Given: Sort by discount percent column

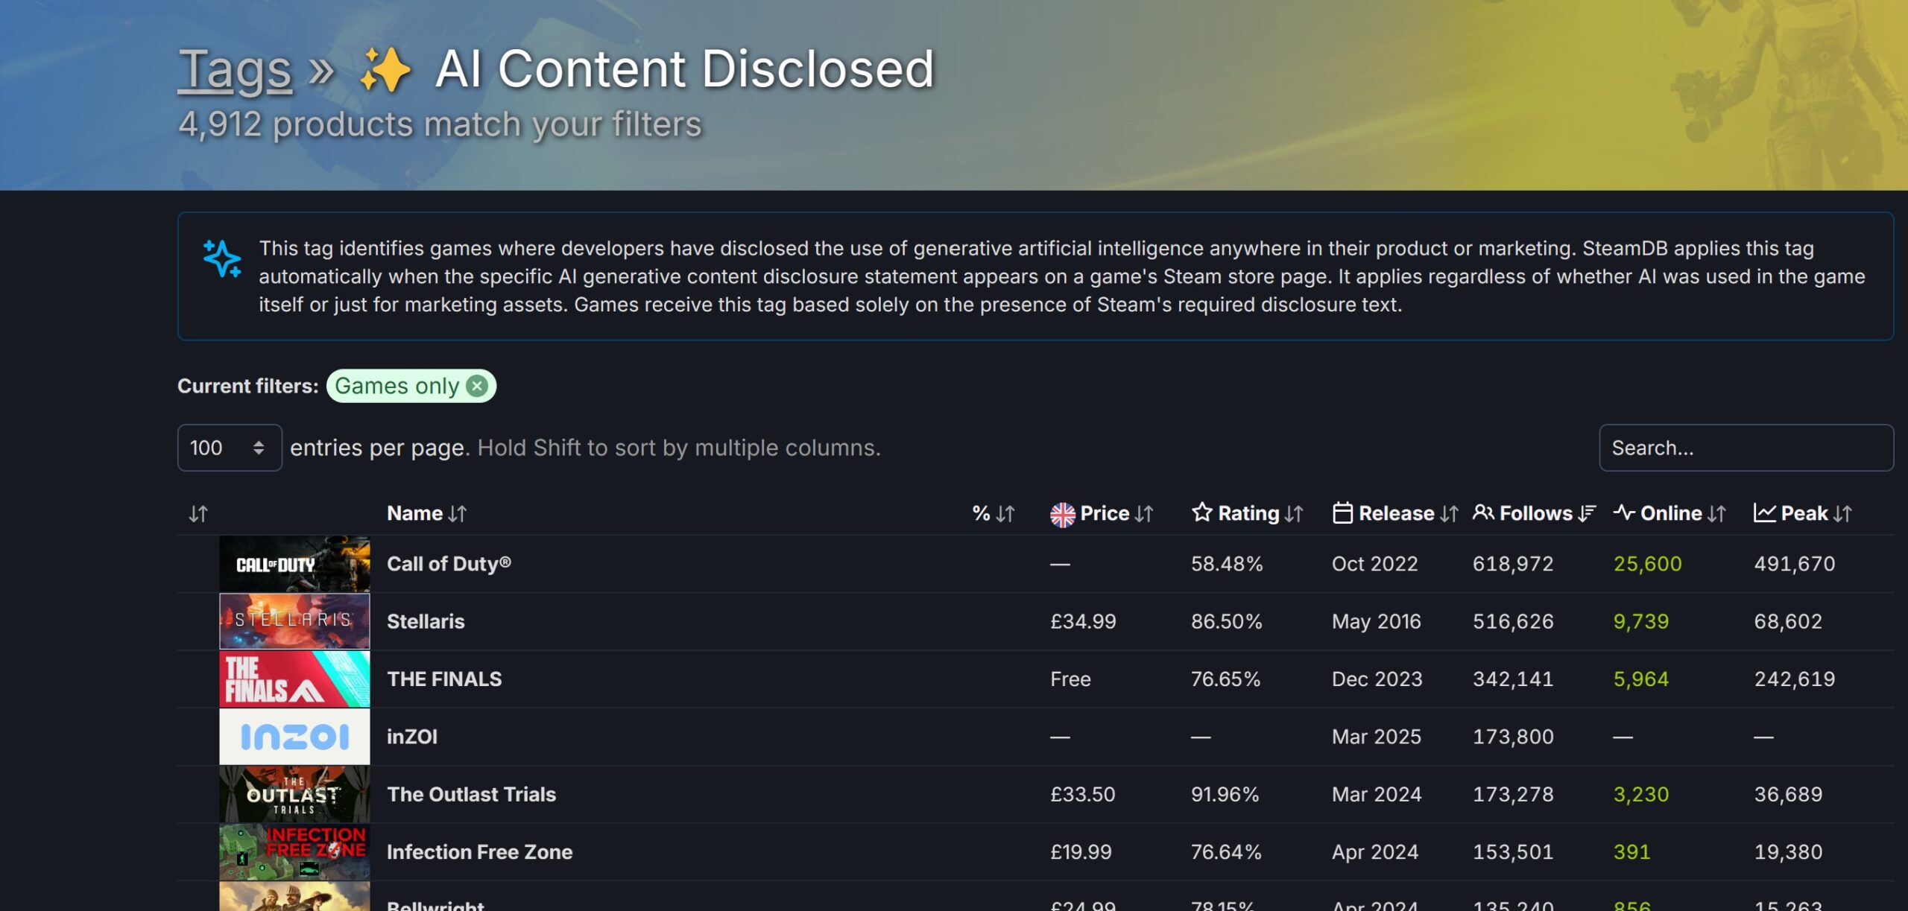Looking at the screenshot, I should [994, 513].
